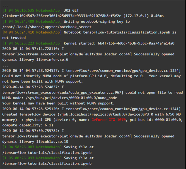
Task: Click 'Your kernel may have been built without NUMA support.'
Action: coord(59,103)
